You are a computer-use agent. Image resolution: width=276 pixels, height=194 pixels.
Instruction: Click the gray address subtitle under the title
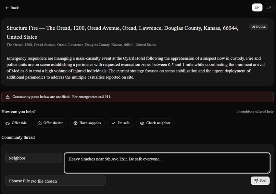tap(81, 45)
